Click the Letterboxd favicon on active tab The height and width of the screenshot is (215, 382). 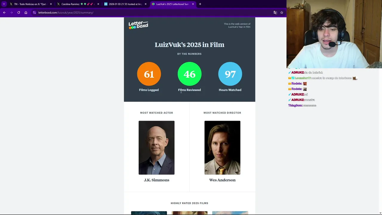point(153,4)
